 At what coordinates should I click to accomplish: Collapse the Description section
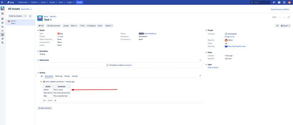click(x=38, y=51)
